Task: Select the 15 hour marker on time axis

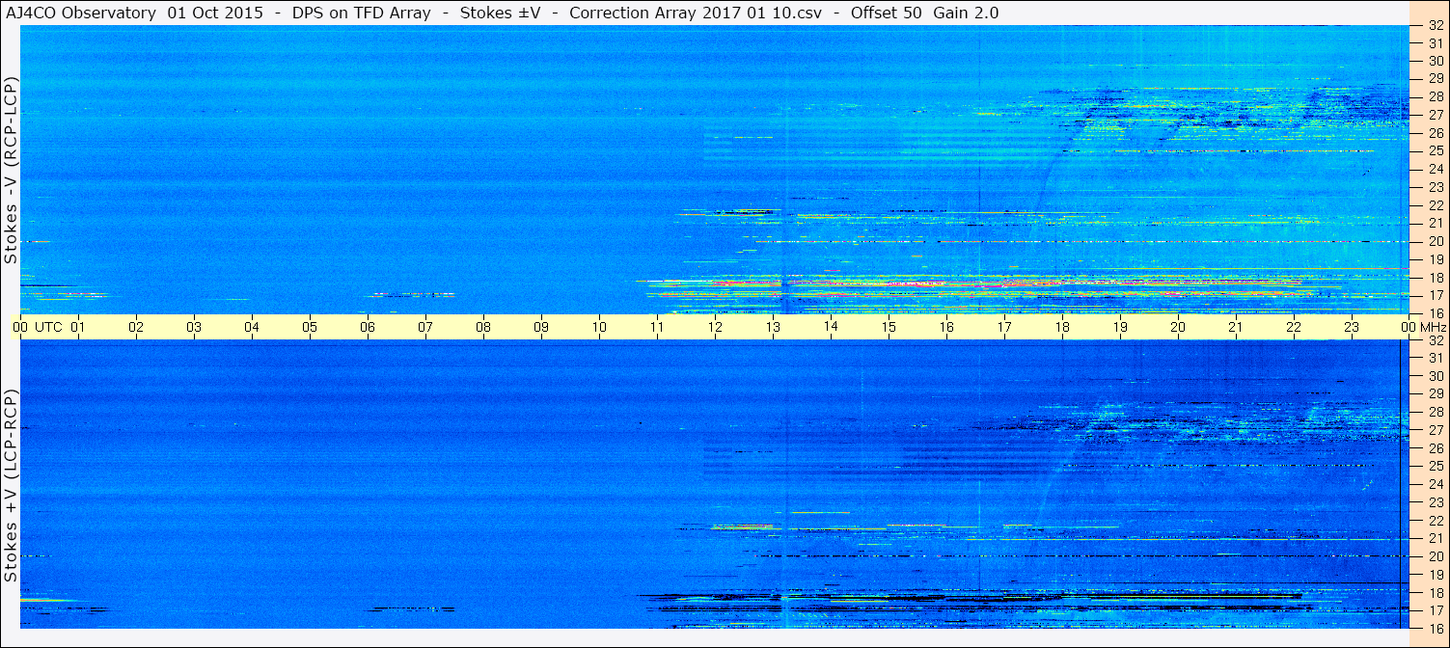Action: point(889,327)
